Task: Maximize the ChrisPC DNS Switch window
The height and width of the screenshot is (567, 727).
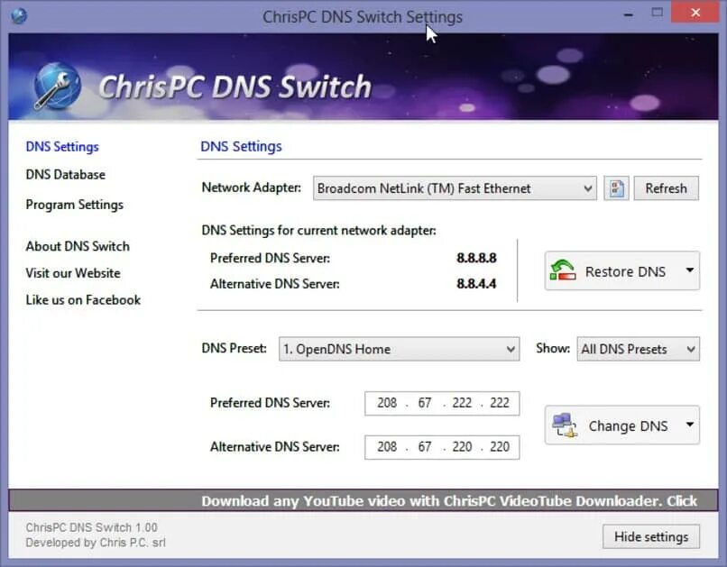Action: [657, 13]
